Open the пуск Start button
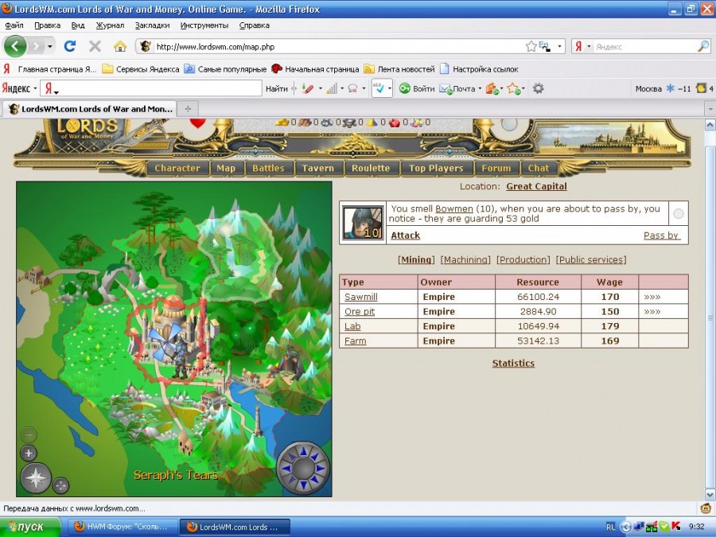 30,527
